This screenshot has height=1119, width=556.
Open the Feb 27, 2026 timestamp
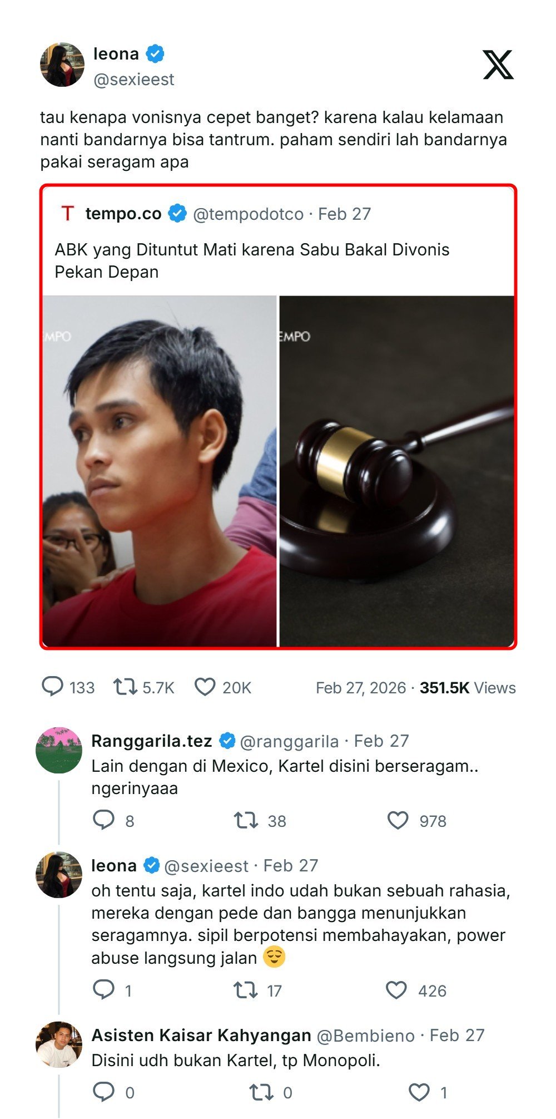pyautogui.click(x=361, y=688)
